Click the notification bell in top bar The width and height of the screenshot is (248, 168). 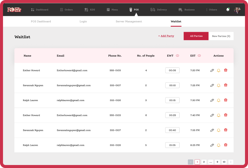(x=228, y=10)
